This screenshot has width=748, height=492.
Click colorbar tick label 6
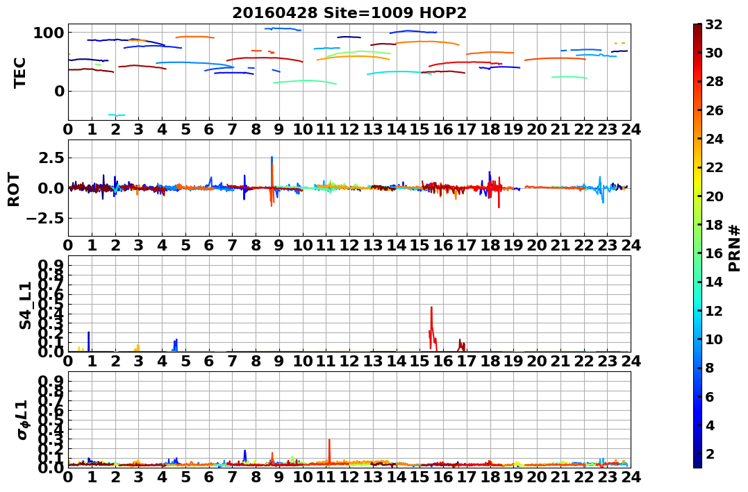click(x=710, y=396)
